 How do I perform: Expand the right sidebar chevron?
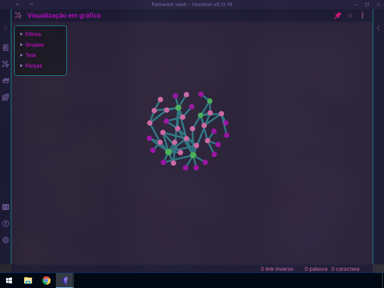[378, 28]
